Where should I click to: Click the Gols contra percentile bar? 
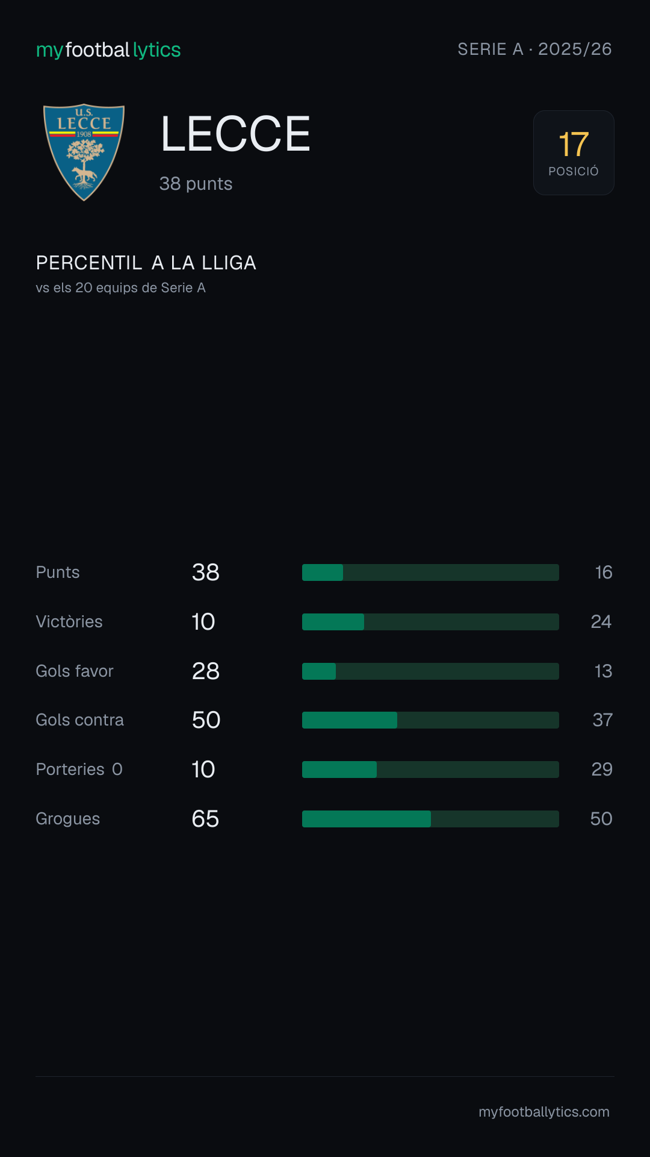[430, 720]
